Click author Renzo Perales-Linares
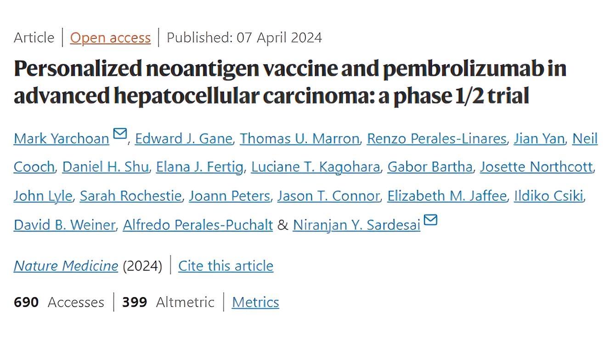The width and height of the screenshot is (610, 341). pos(436,138)
